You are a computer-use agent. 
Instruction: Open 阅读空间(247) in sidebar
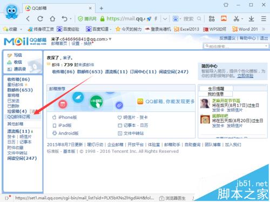[22, 158]
